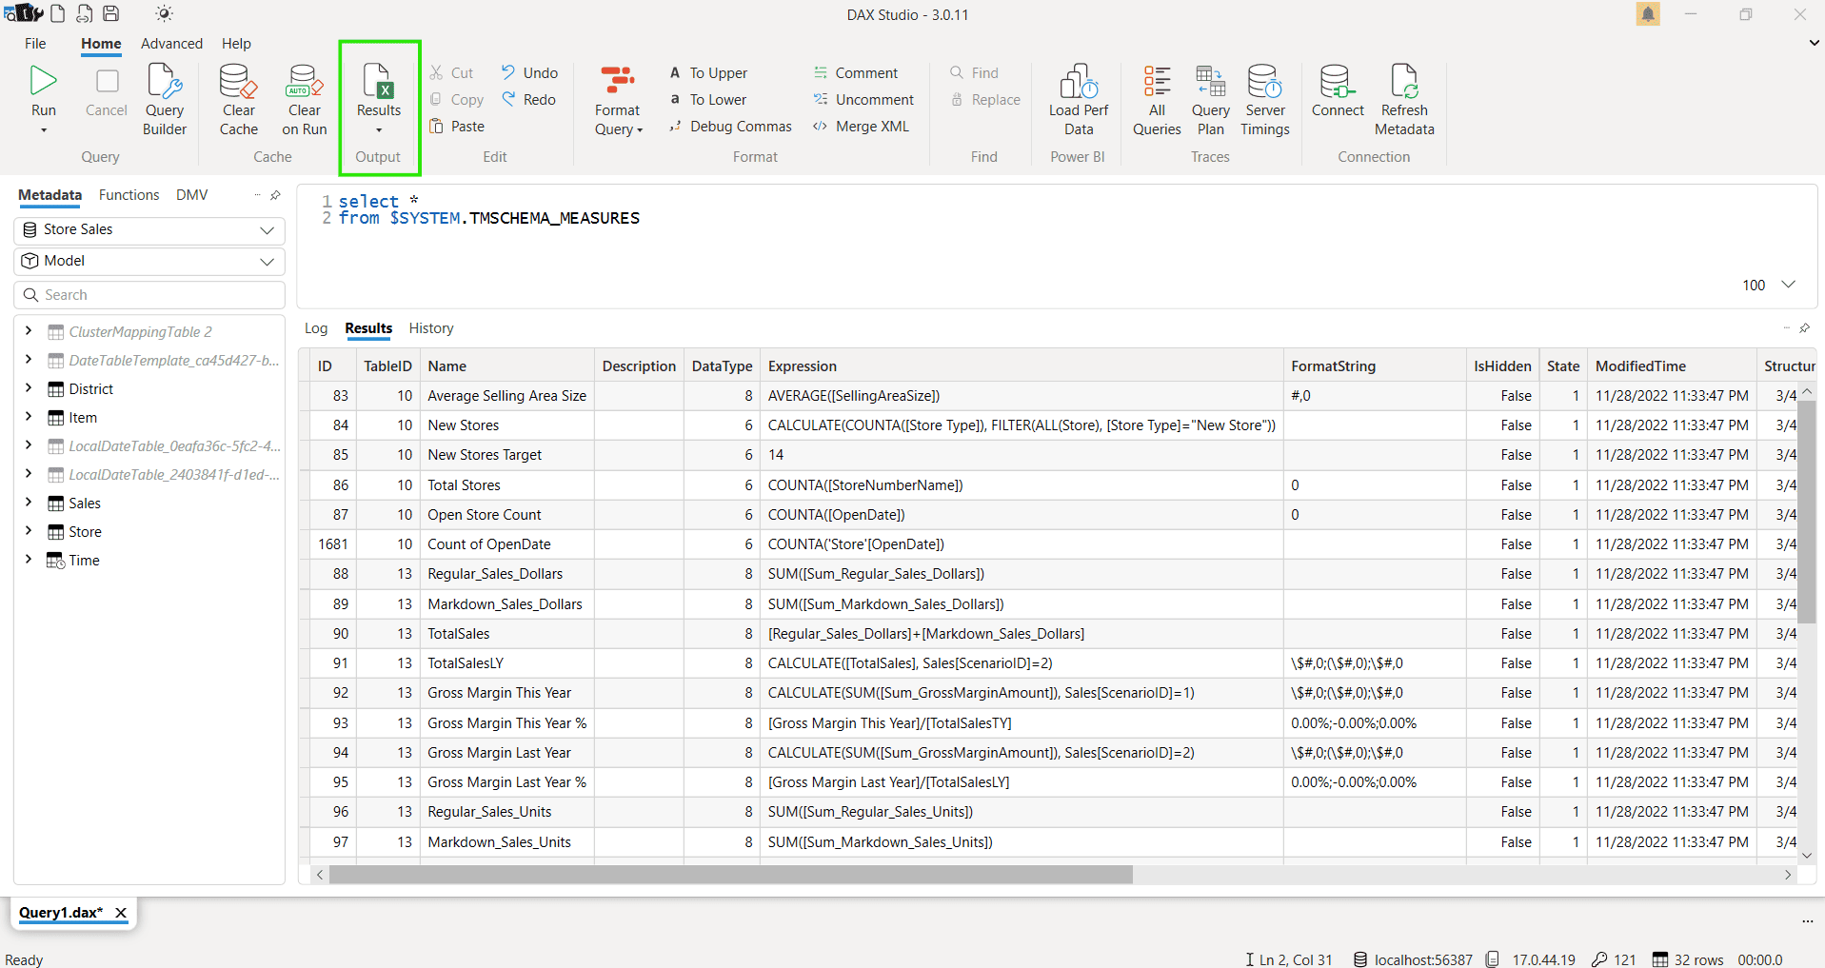Redo the last edit

[x=529, y=99]
